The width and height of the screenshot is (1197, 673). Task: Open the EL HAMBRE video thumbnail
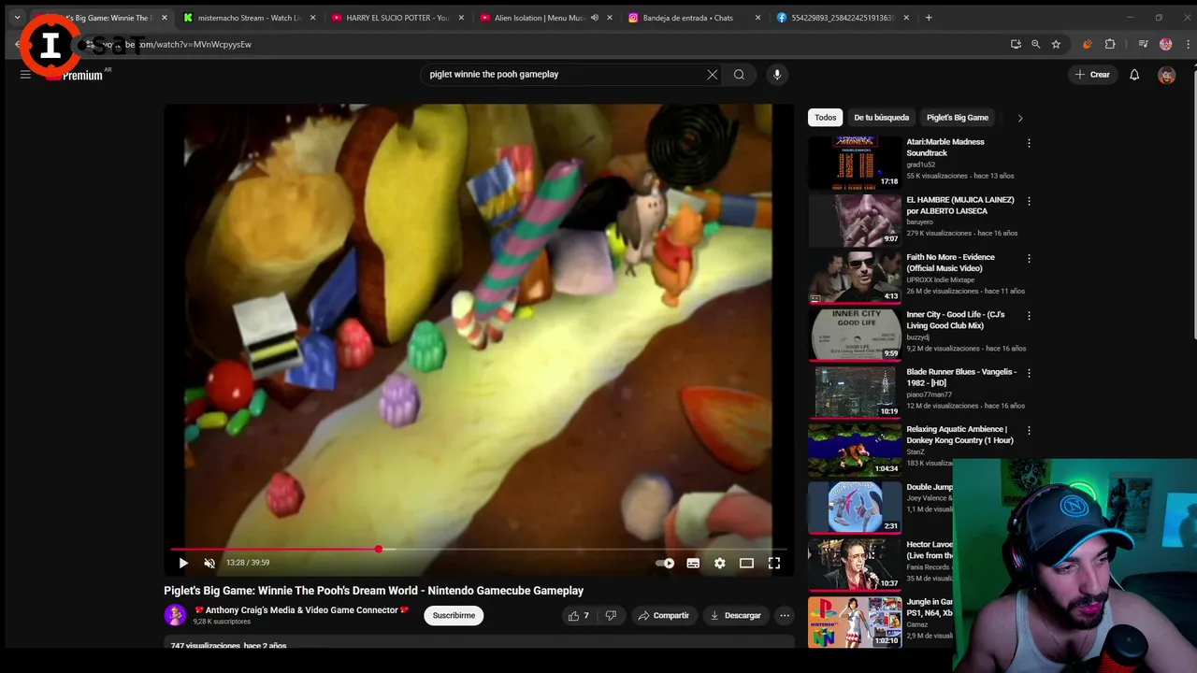[855, 220]
